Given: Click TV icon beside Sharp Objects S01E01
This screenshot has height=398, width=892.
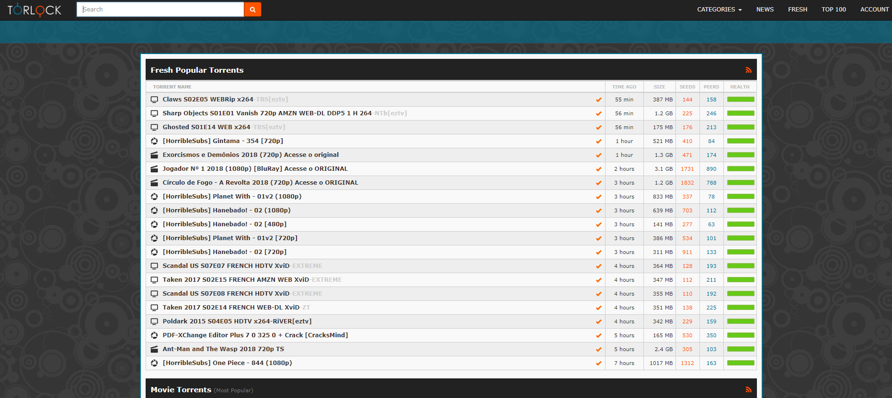Looking at the screenshot, I should [x=154, y=113].
